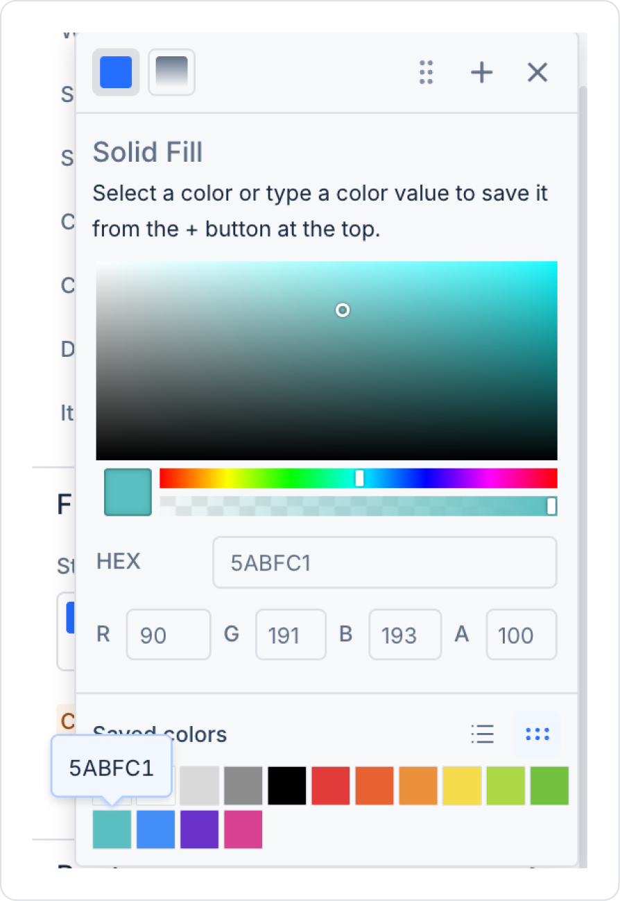Switch to gradient fill mode icon
620x901 pixels.
(171, 72)
